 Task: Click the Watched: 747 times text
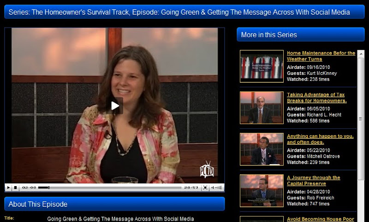click(x=308, y=204)
